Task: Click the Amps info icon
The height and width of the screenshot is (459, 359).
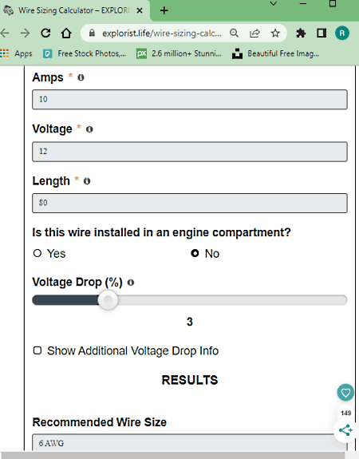Action: (x=81, y=77)
